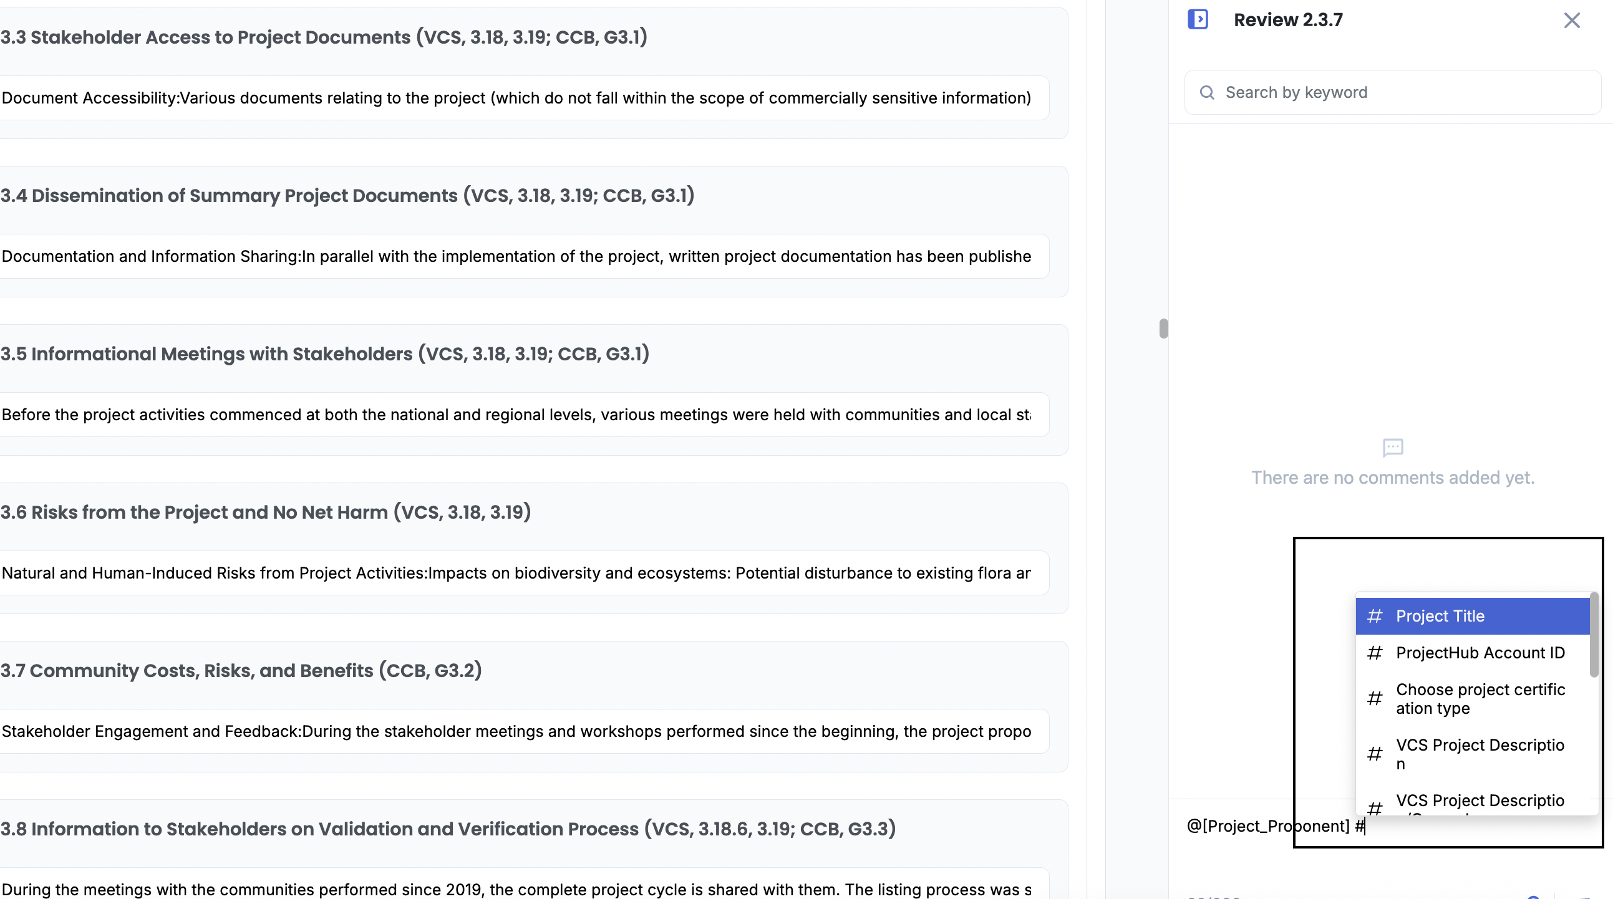
Task: Select the fully visible VCS Project Description option
Action: 1479,754
